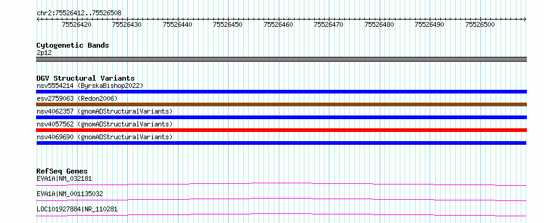Open variant nsv5554214 (ByrskaBishop2022) label
Image resolution: width=544 pixels, height=223 pixels.
tap(90, 86)
